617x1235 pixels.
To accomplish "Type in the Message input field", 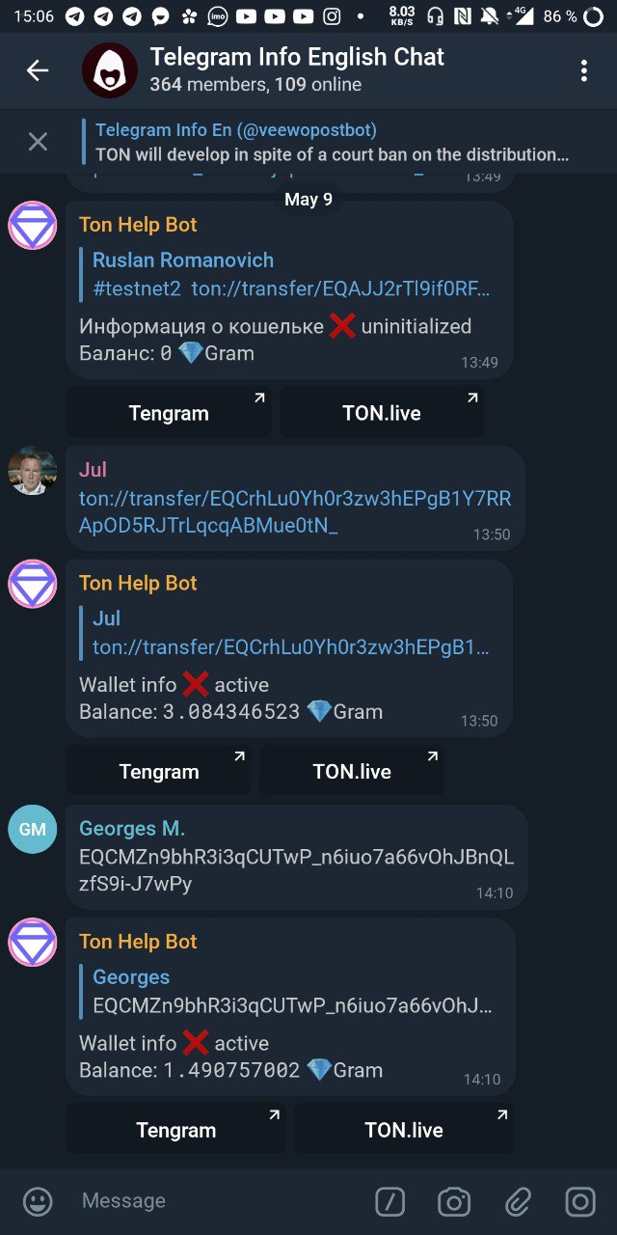I will 212,1201.
